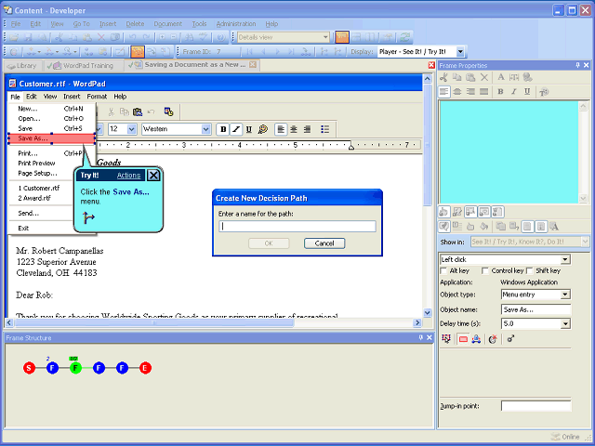
Task: Click the ignore context icon with the red X
Action: click(493, 339)
